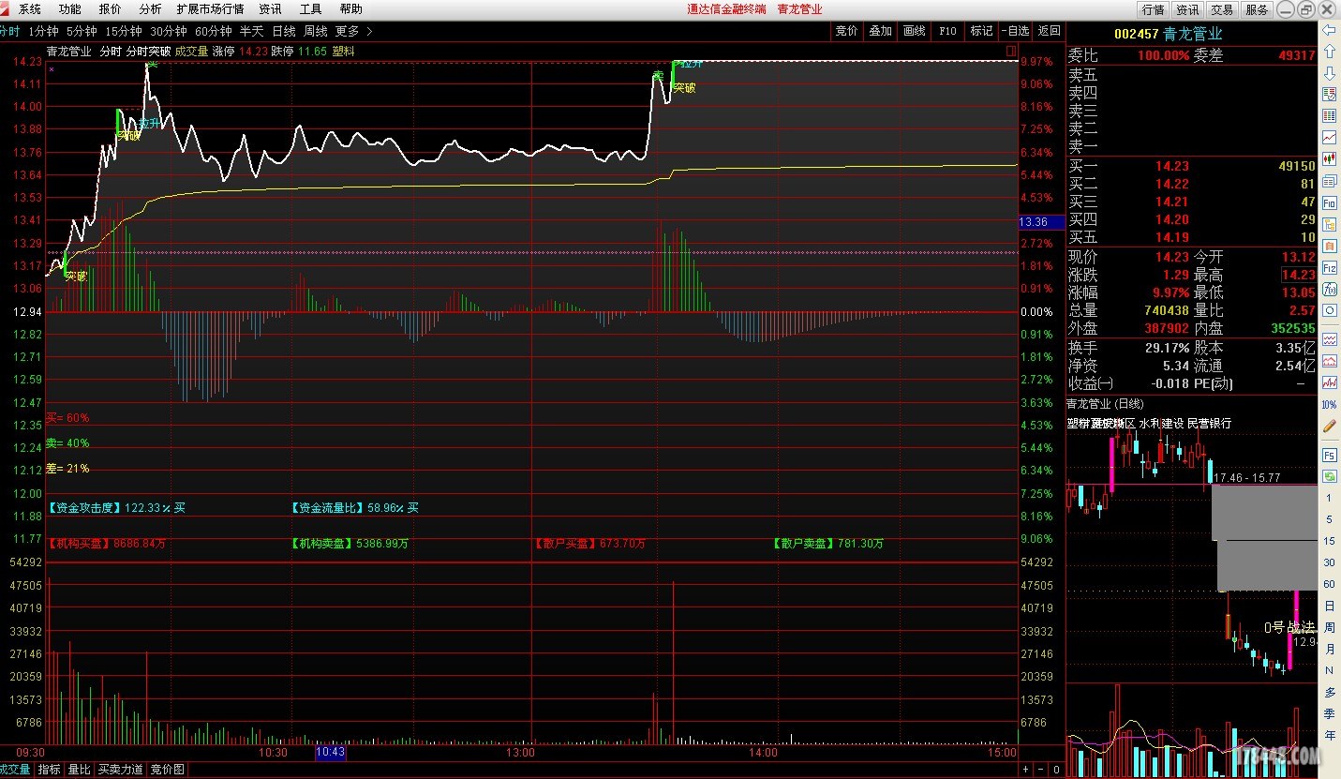Open the colored grid table icon
The image size is (1341, 779).
[1329, 116]
